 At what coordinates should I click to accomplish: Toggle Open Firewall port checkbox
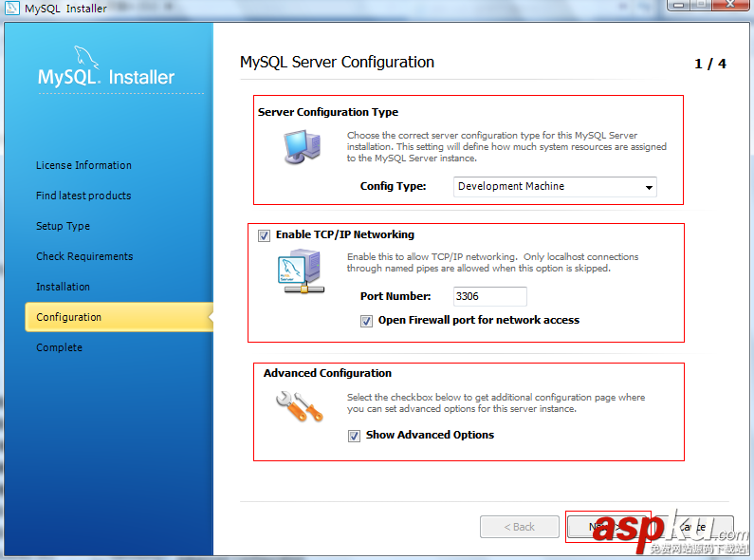(x=366, y=321)
